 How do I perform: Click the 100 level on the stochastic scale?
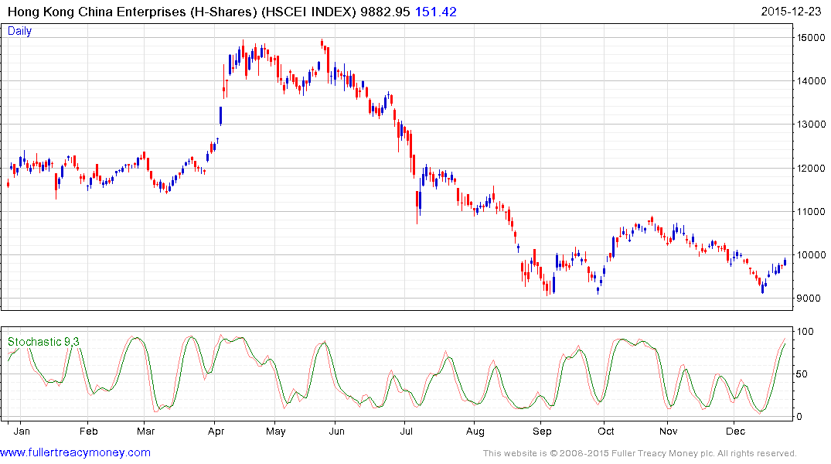(806, 332)
